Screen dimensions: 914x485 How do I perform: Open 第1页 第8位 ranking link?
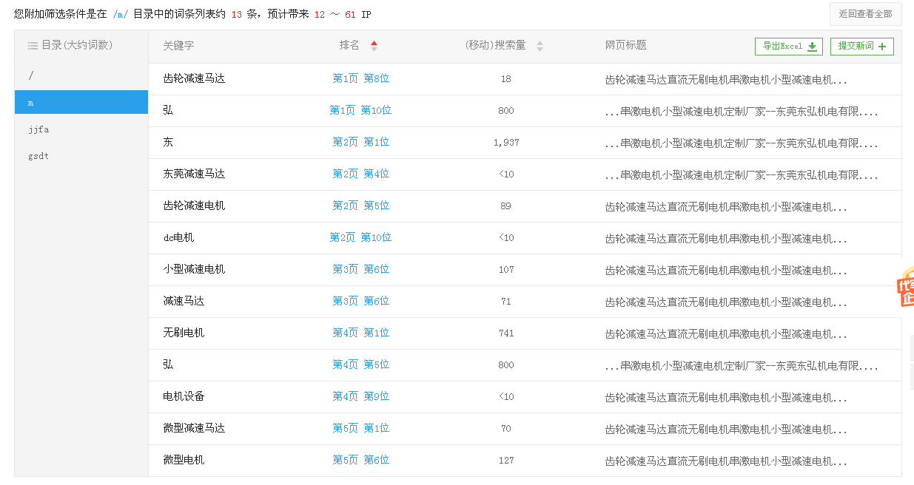coord(360,78)
